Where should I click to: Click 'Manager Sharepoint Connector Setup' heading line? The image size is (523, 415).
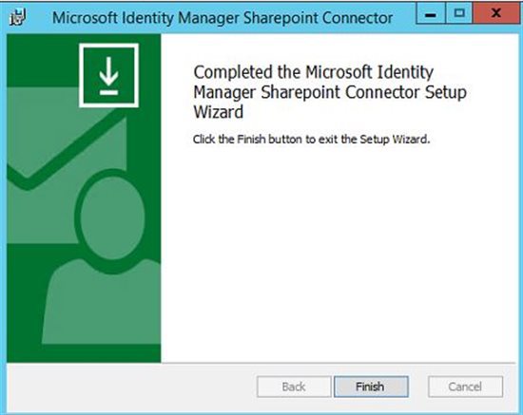point(330,92)
